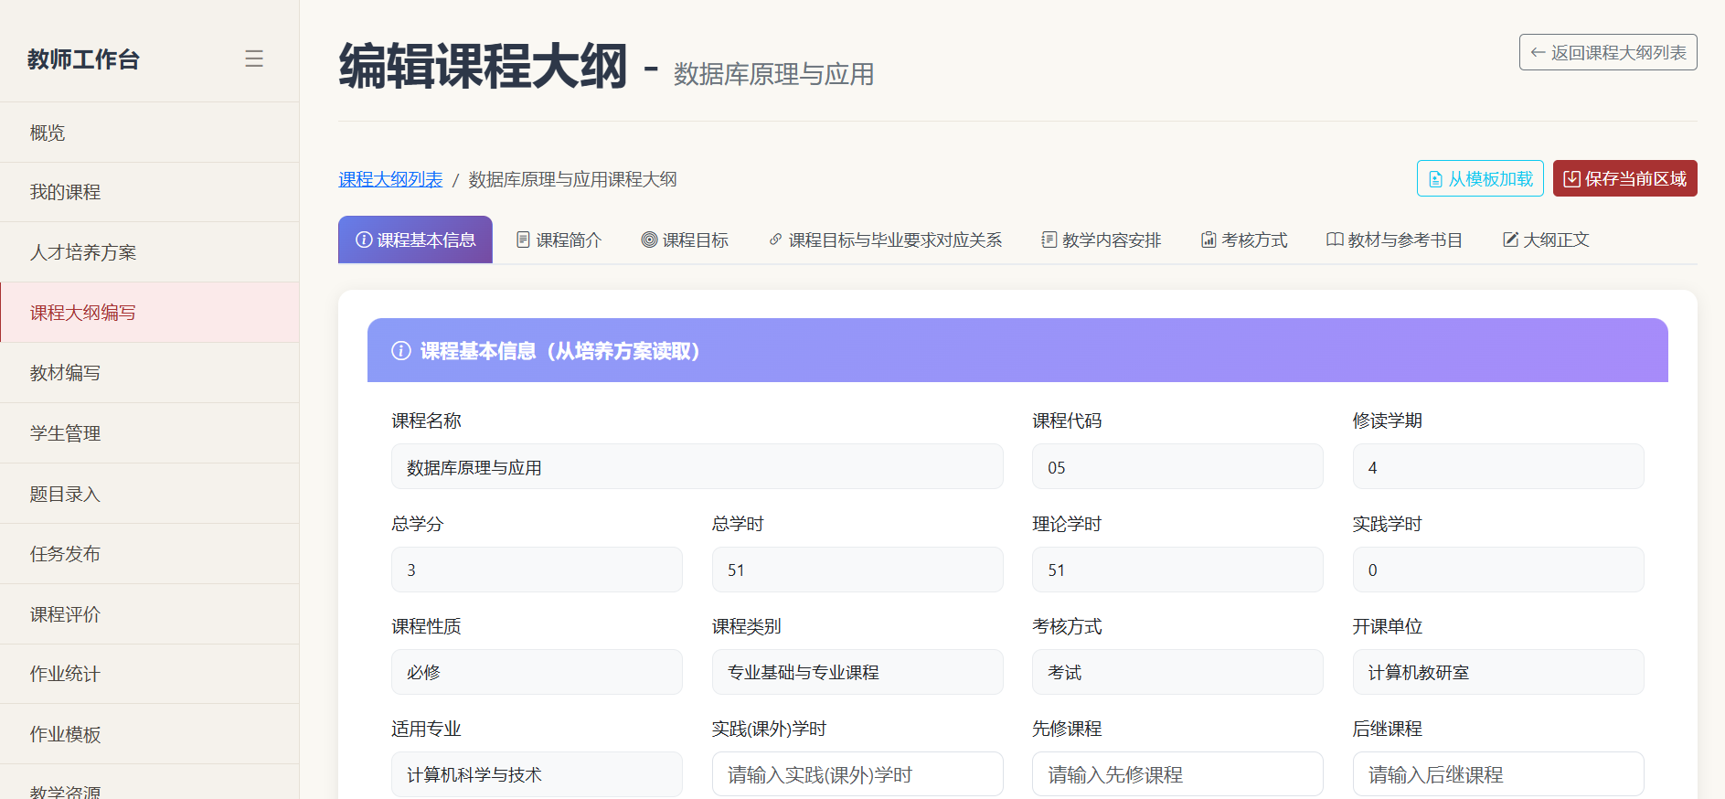
Task: Open the 大纲正文 tab
Action: click(1546, 240)
